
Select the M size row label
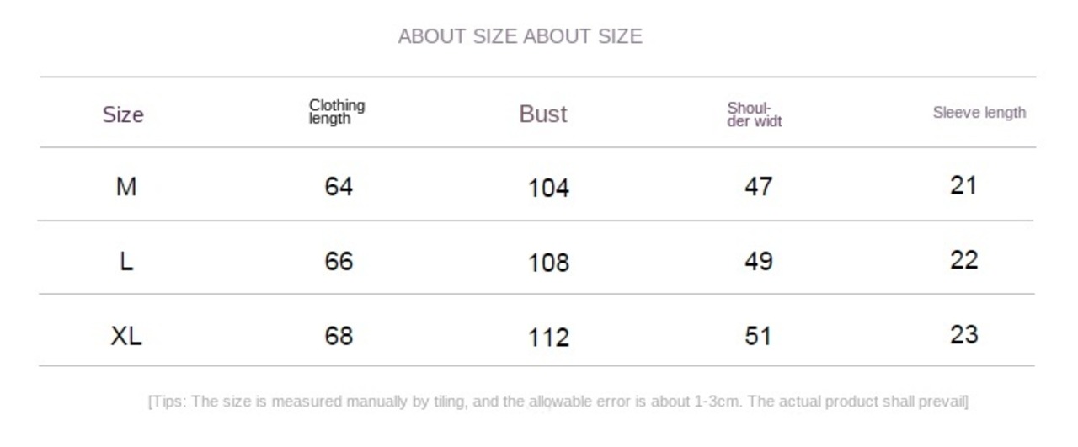(x=125, y=187)
